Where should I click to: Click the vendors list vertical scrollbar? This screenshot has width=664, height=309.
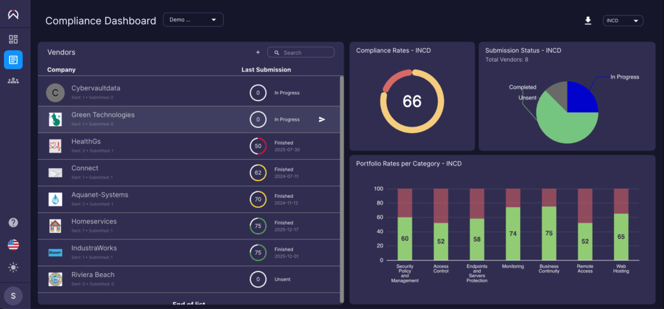(x=342, y=189)
